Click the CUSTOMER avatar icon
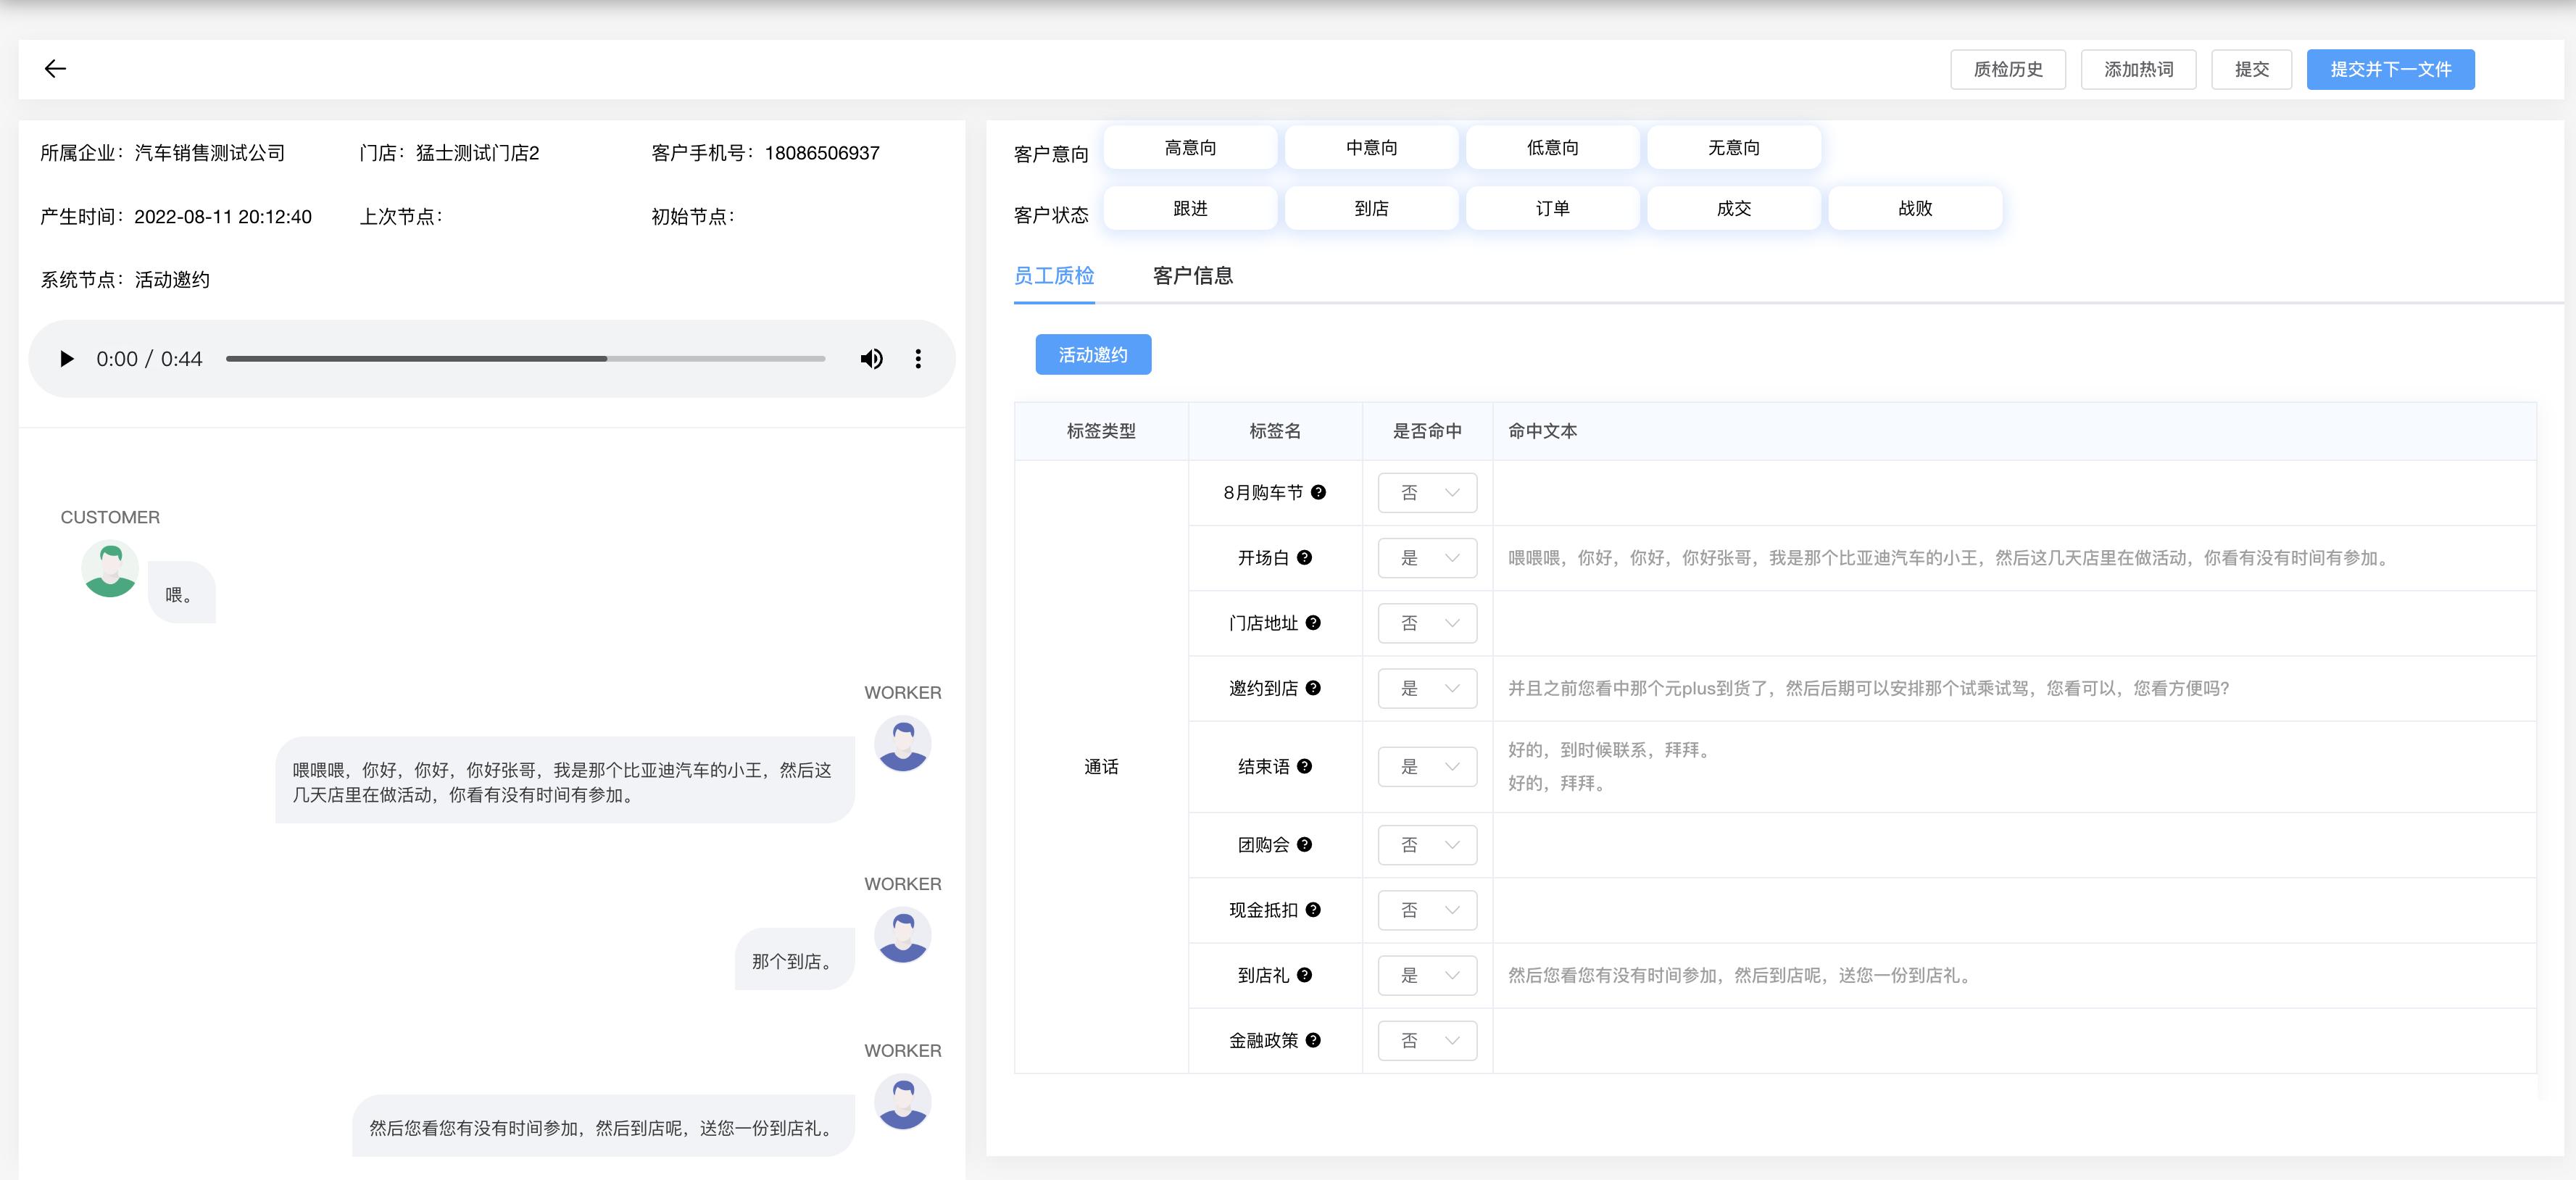 click(110, 568)
